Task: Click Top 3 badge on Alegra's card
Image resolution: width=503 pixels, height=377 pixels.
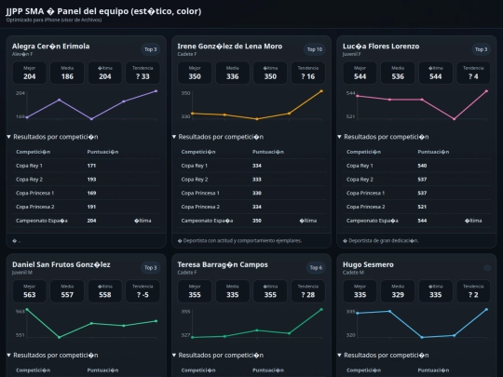Action: point(151,49)
